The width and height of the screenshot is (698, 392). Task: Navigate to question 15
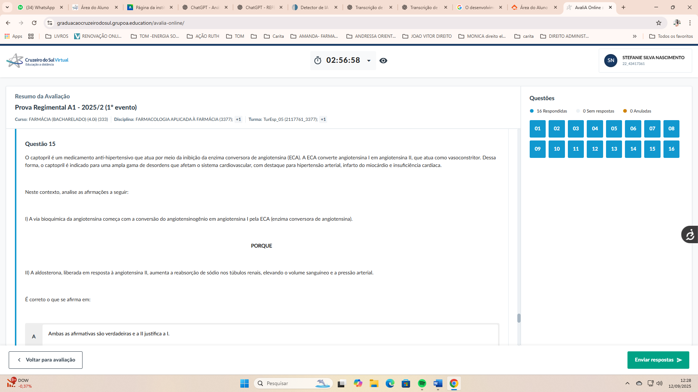[652, 149]
